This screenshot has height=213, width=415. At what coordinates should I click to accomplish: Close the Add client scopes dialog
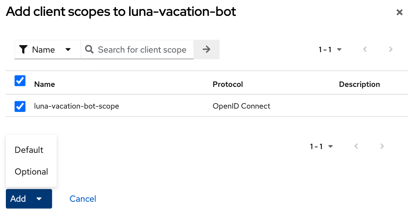pyautogui.click(x=400, y=12)
